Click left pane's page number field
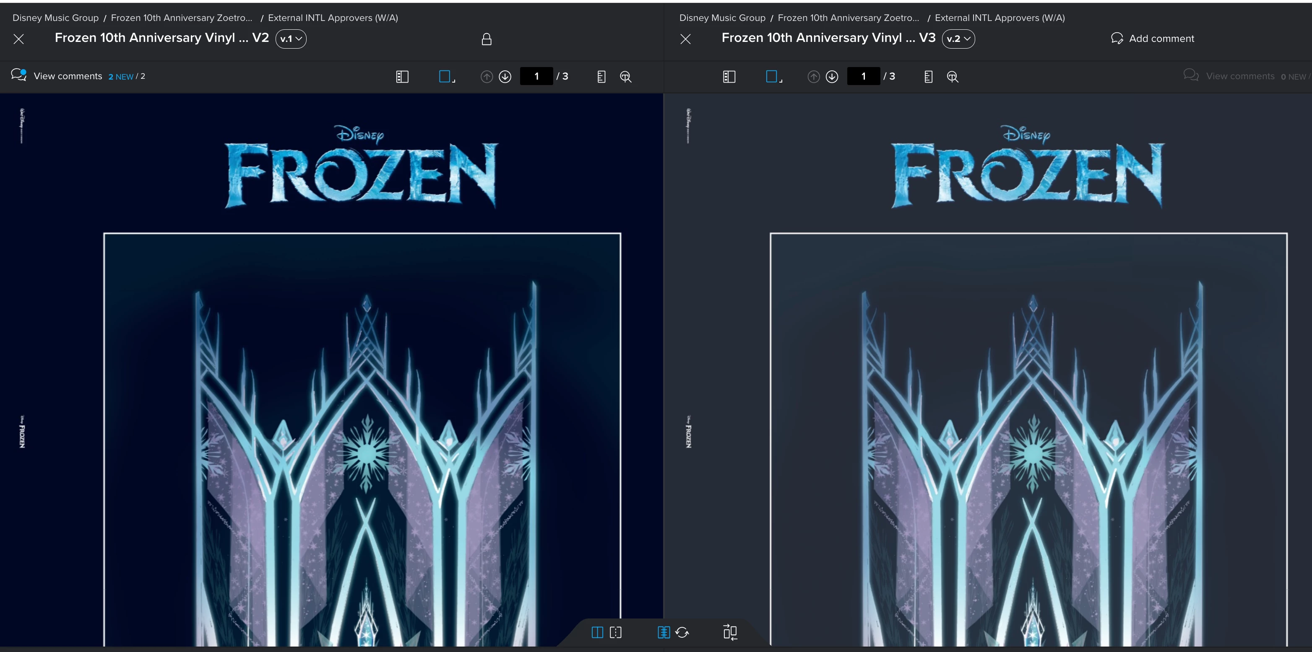The width and height of the screenshot is (1312, 652). click(x=536, y=76)
